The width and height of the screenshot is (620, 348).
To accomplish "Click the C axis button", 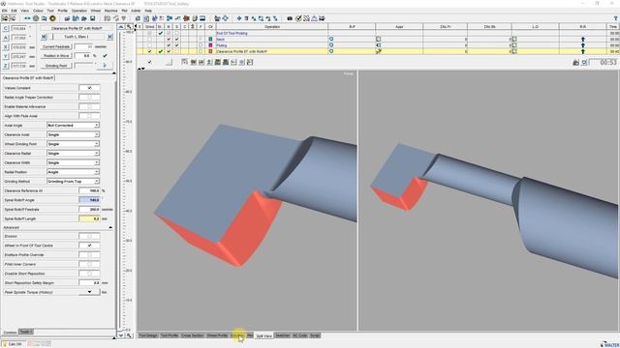I will (x=6, y=28).
